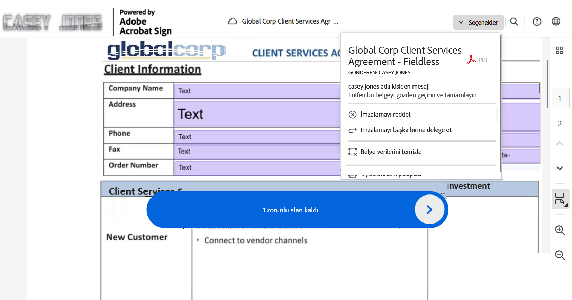Click the Fax text field
Screen dimensions: 572x300
pyautogui.click(x=257, y=152)
